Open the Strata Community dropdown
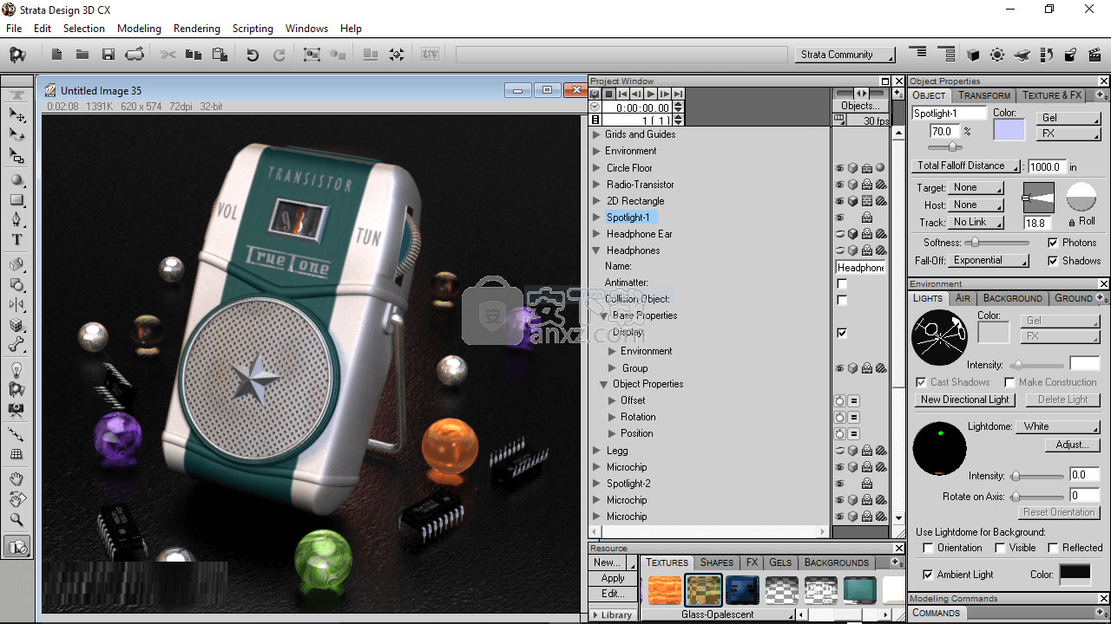 [845, 55]
